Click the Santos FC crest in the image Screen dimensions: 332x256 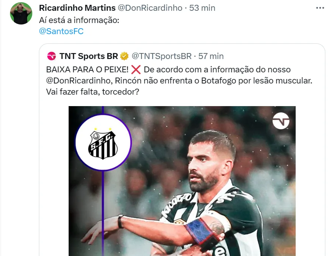point(103,142)
